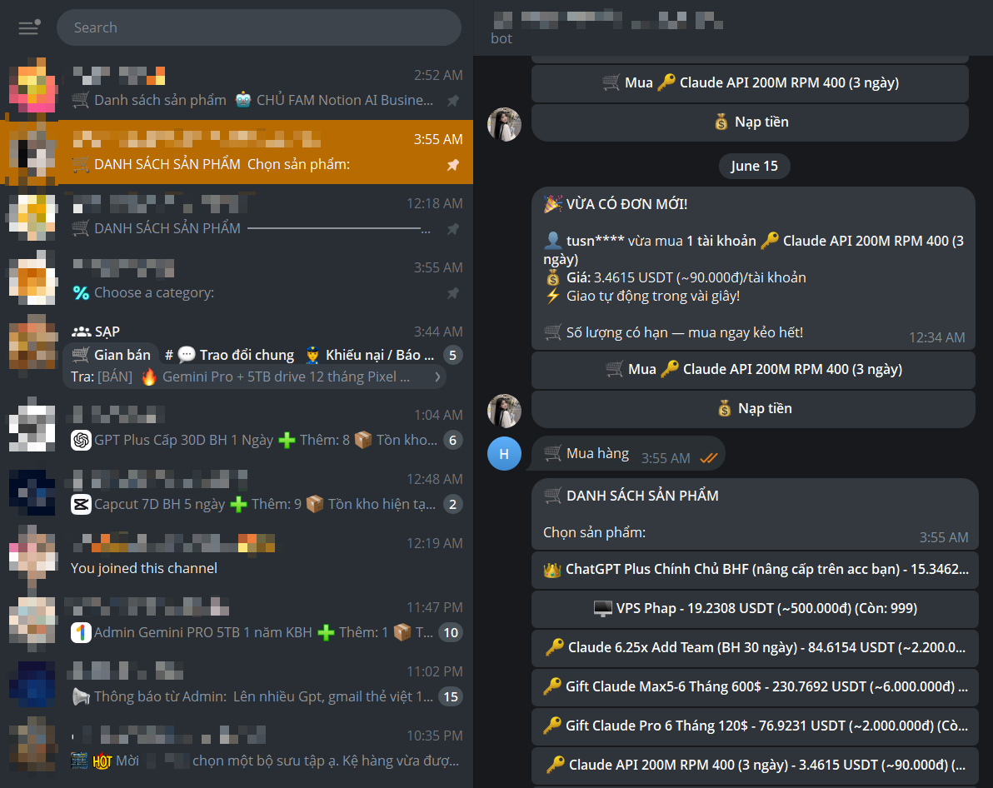
Task: Select the highlighted chat from 3:55 AM
Action: [237, 152]
